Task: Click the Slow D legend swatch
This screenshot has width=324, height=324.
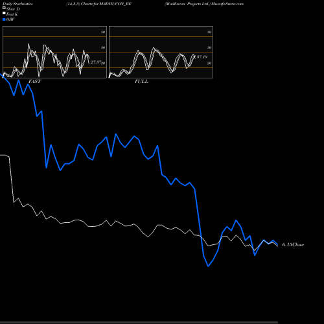Action: (x=4, y=8)
